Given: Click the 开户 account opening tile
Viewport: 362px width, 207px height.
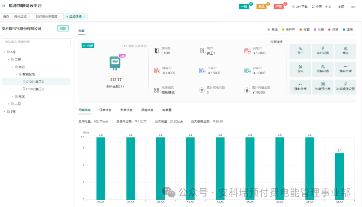Looking at the screenshot, I should coord(300,51).
